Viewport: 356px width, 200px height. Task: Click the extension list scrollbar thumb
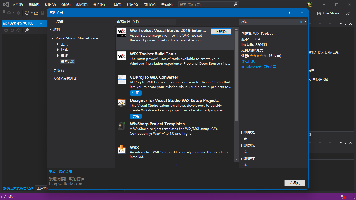click(x=236, y=76)
